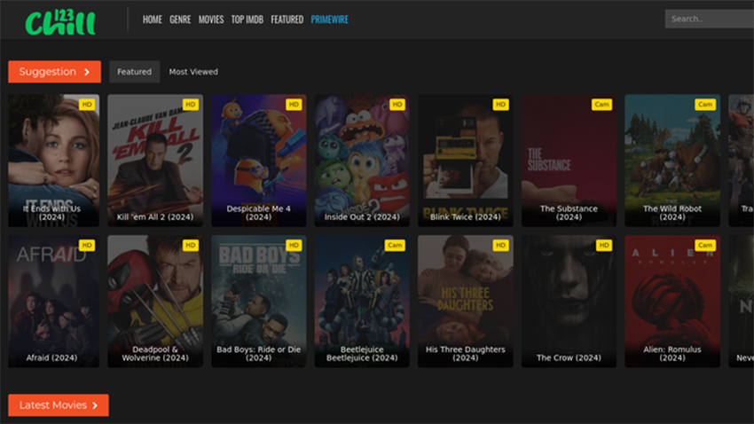Open the Kill 'em All 2 poster

tap(155, 160)
